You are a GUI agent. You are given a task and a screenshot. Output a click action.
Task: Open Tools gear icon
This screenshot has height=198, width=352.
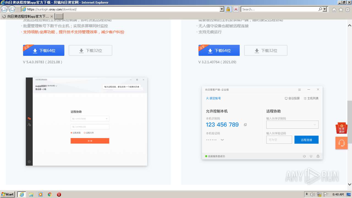coord(348,10)
